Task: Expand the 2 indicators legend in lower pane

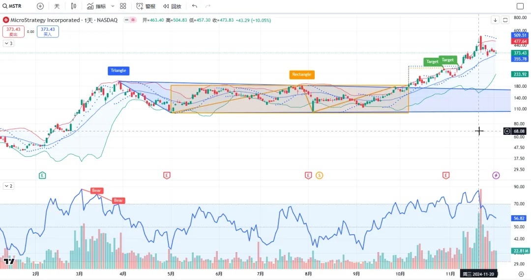Action: [8, 186]
